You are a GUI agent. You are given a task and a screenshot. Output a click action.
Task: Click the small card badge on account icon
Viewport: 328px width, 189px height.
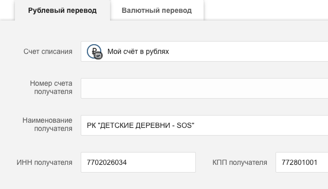[x=98, y=55]
